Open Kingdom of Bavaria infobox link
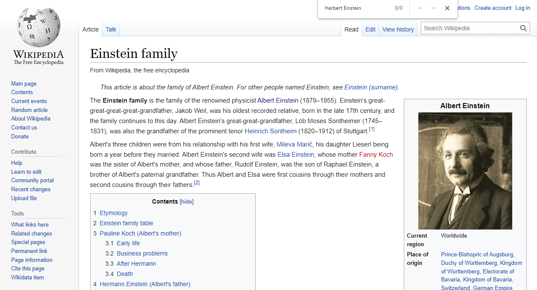 [487, 280]
